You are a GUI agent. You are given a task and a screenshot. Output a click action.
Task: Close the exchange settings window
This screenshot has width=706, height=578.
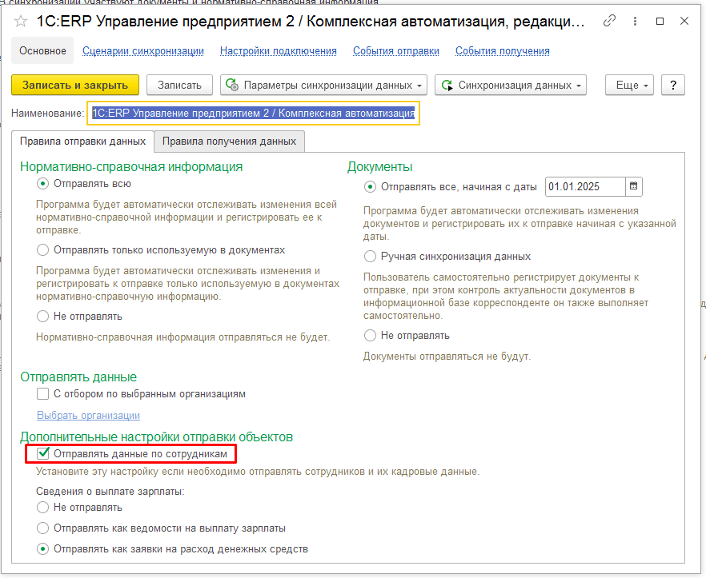point(684,21)
